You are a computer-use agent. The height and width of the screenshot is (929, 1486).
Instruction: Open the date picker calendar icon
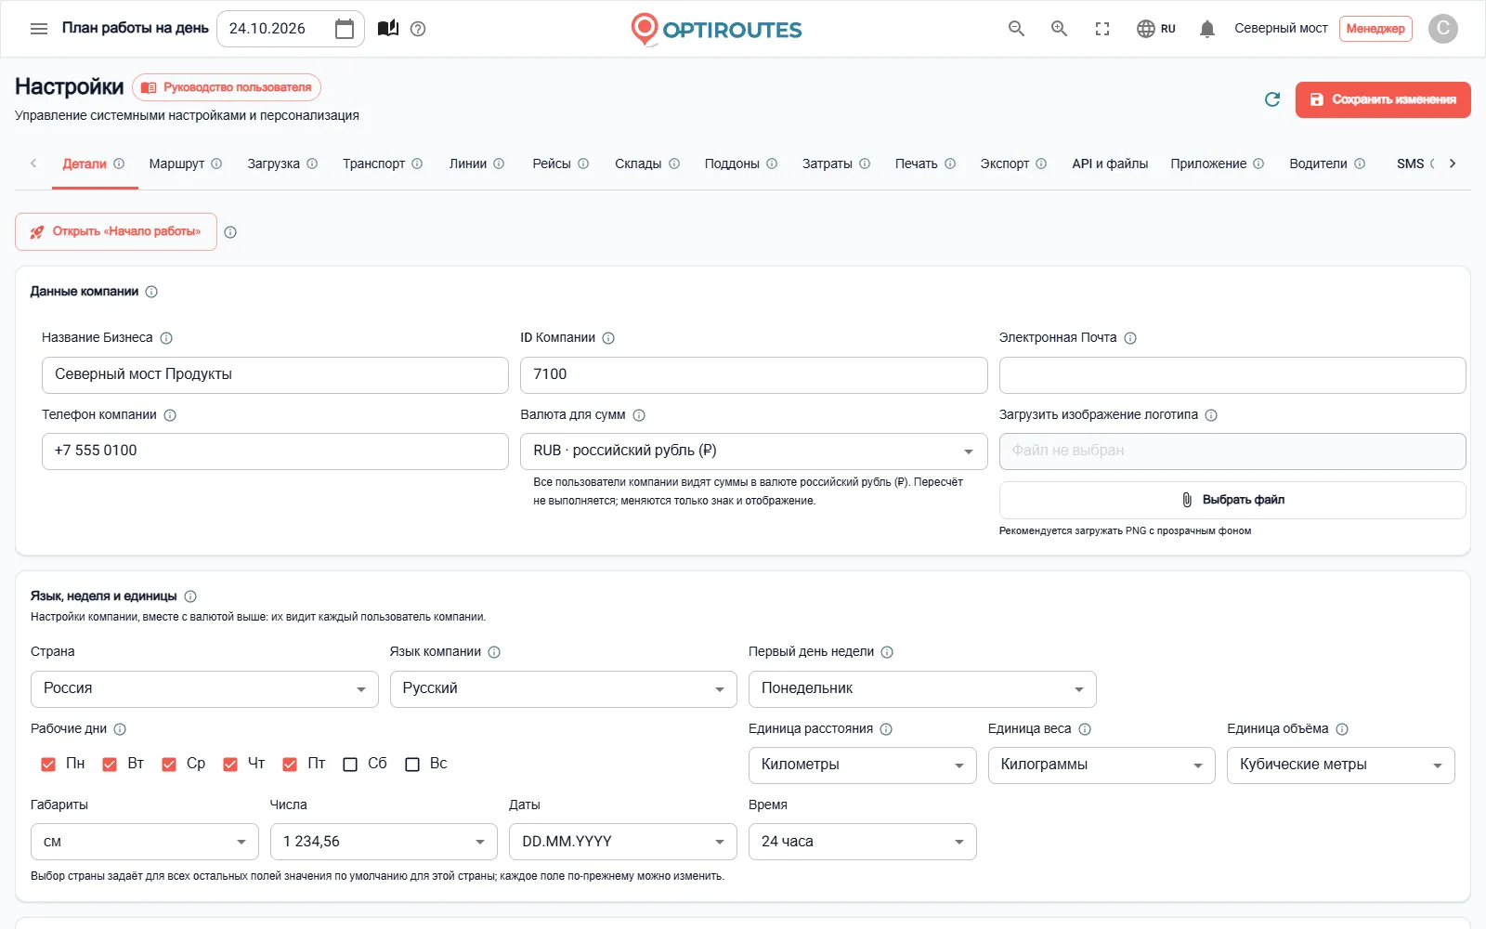tap(345, 29)
